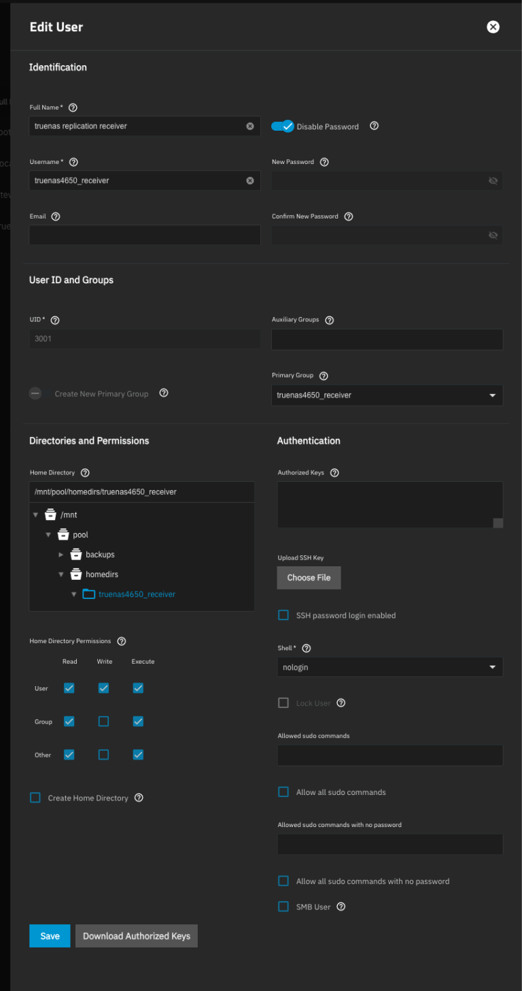This screenshot has height=991, width=522.
Task: Click the help icon next to SMB User
Action: tap(341, 907)
